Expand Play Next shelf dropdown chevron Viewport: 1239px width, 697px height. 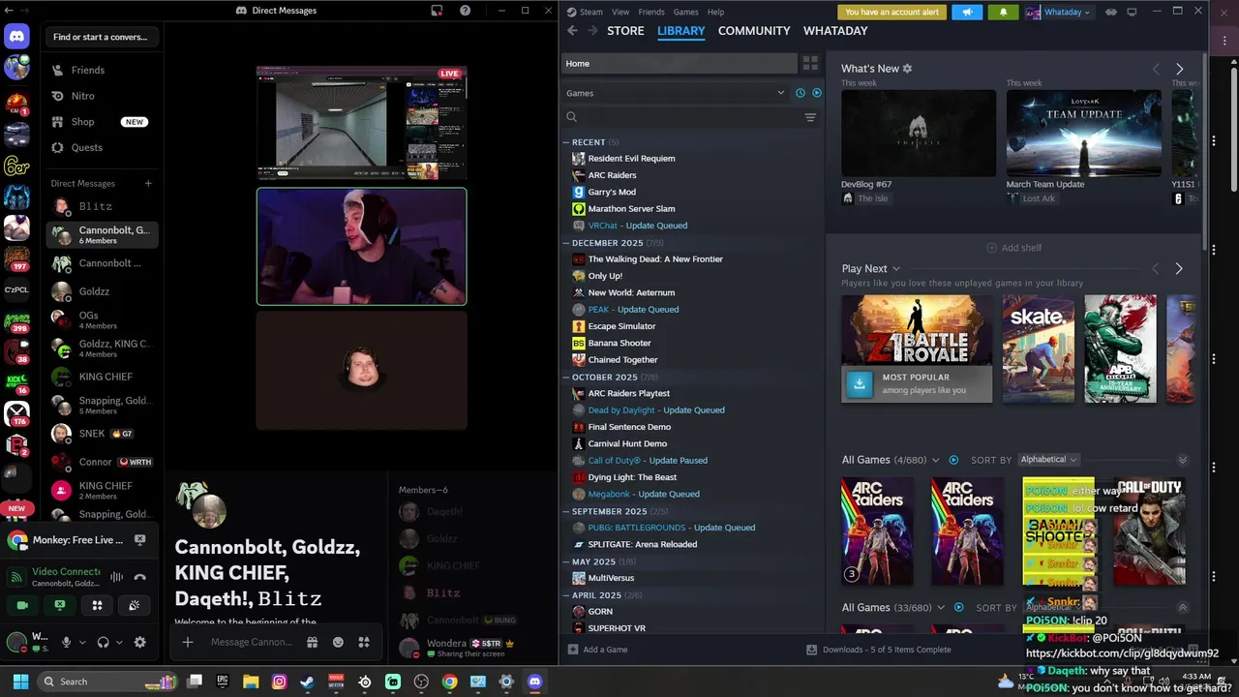[896, 269]
